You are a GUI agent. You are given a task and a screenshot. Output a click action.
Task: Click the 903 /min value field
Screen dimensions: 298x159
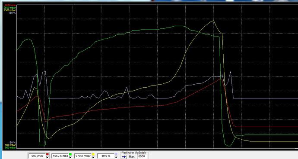(37, 156)
